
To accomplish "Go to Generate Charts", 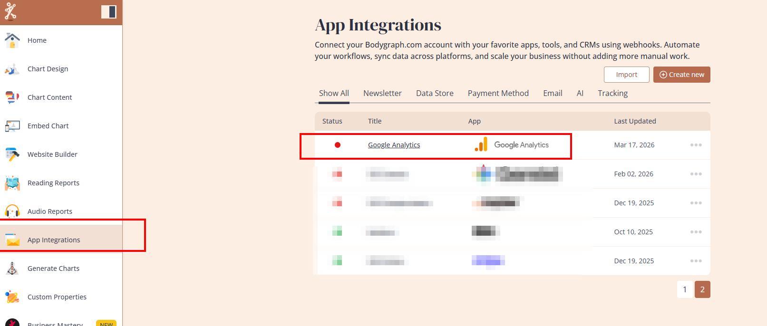I will [x=53, y=268].
